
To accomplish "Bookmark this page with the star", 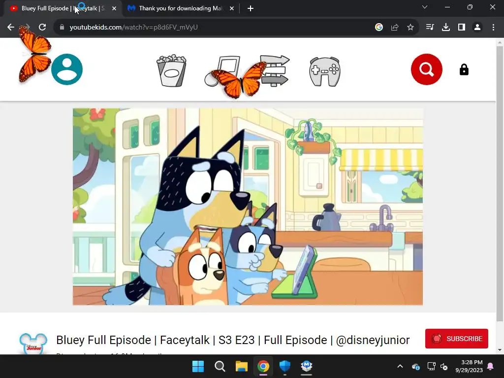I will 410,28.
